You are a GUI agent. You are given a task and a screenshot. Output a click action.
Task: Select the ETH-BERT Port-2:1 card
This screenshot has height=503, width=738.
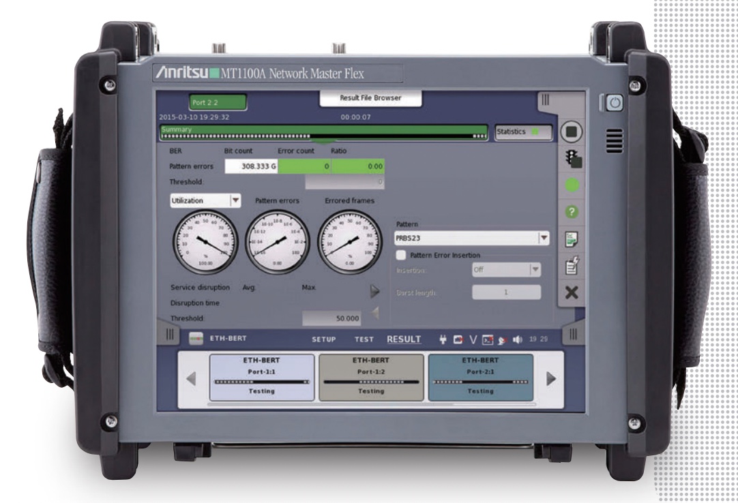(x=481, y=378)
